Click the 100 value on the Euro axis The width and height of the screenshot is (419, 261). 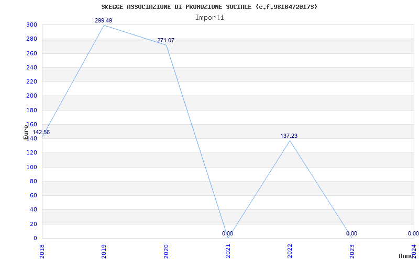pos(31,167)
